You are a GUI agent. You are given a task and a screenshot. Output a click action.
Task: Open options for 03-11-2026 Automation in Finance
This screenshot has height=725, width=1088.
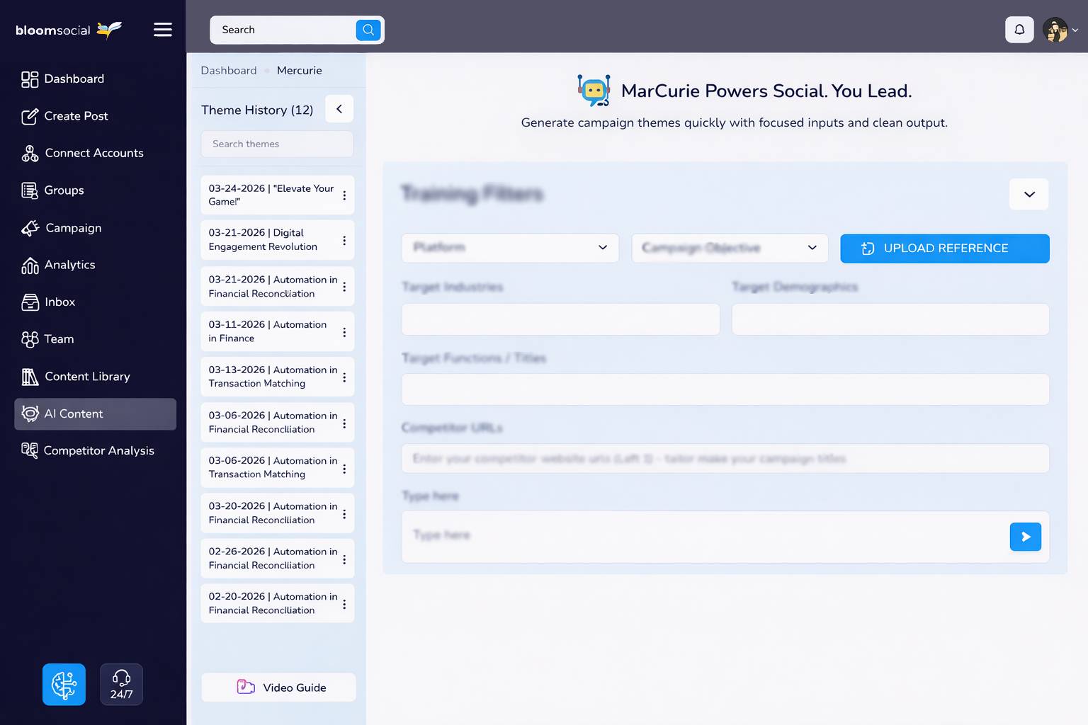344,332
